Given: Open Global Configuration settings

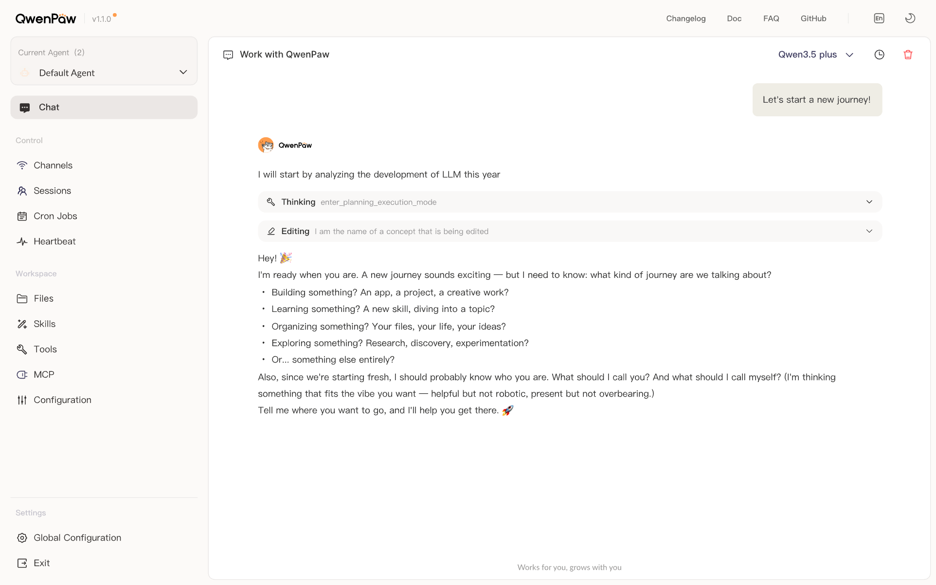Looking at the screenshot, I should [77, 538].
